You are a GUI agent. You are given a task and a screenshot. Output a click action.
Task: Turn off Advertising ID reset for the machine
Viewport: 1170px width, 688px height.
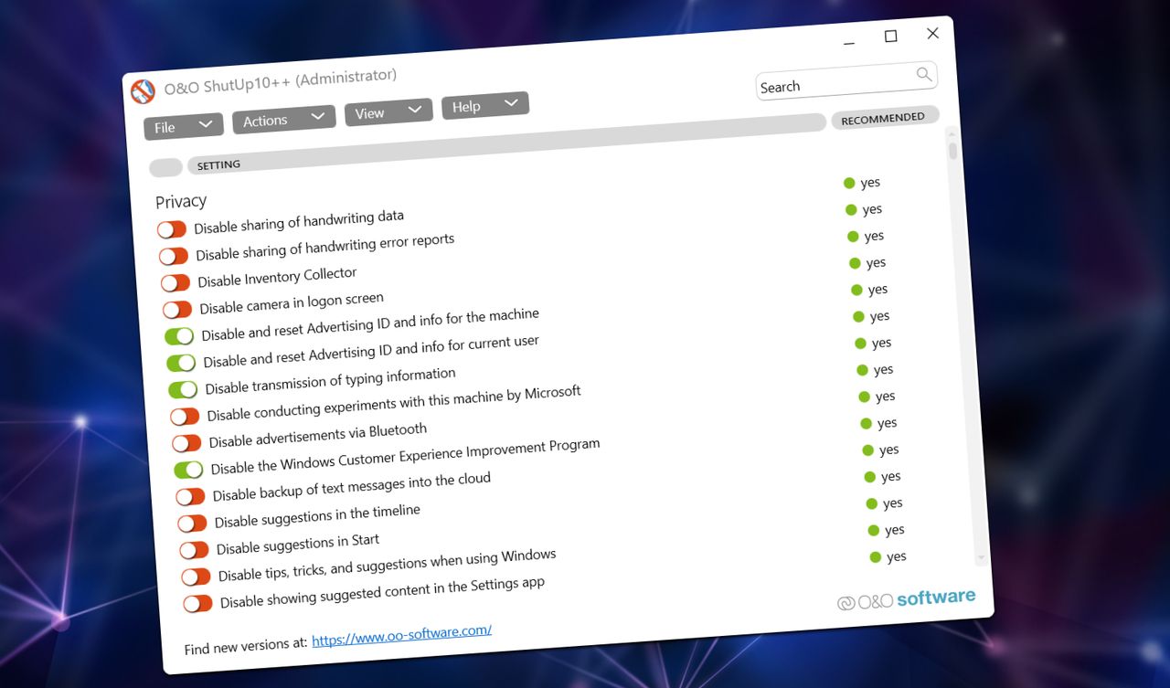point(179,336)
